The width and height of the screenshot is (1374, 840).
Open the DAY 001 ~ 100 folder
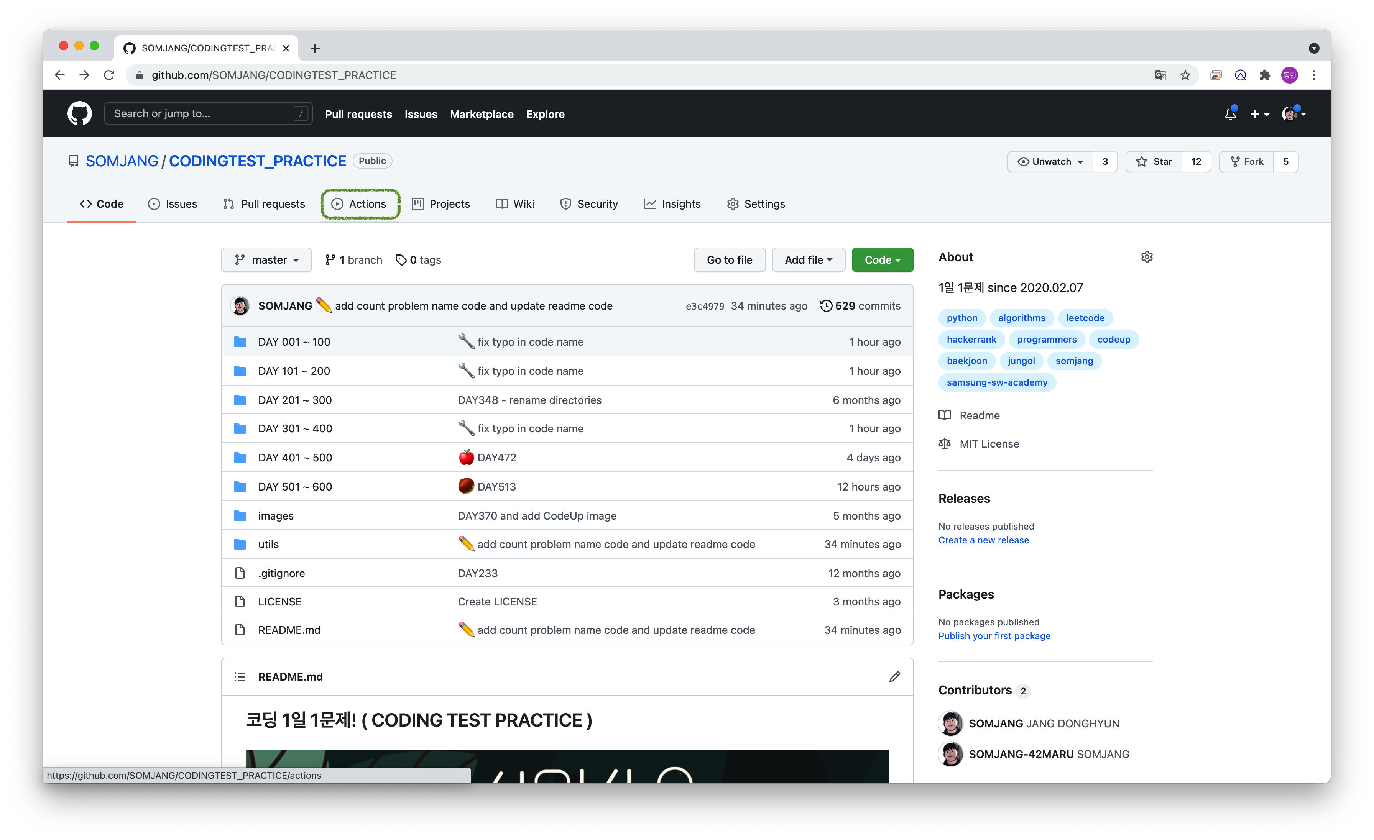click(294, 342)
